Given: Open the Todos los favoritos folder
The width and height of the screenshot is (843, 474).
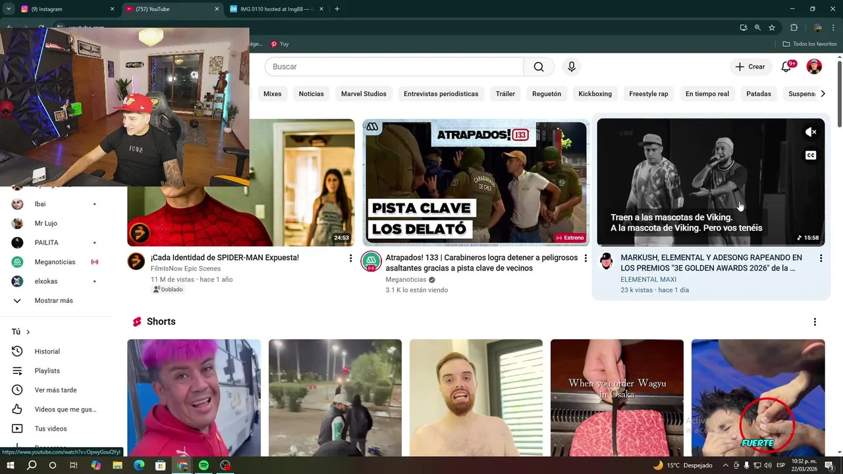Looking at the screenshot, I should (809, 44).
